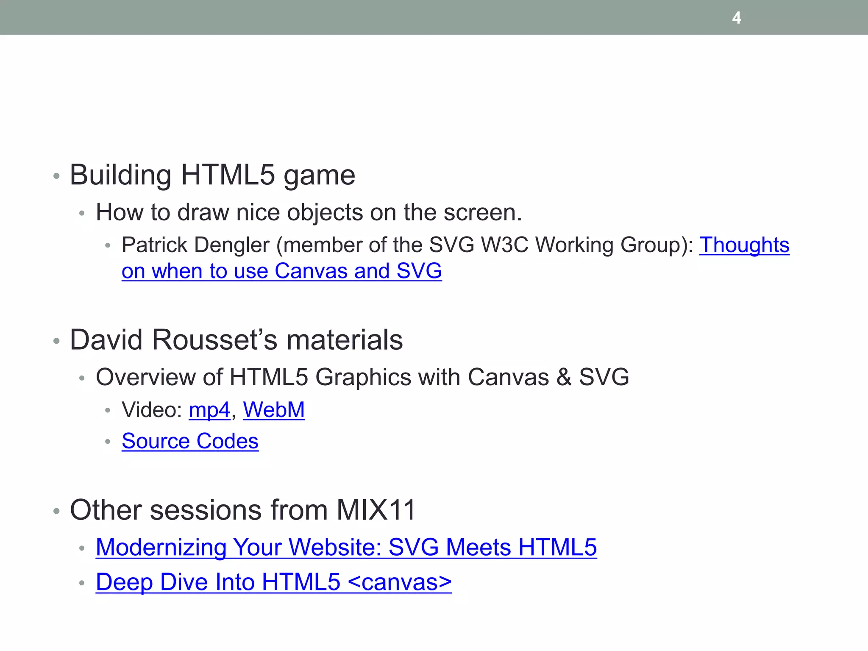Open the WebM video link
868x651 pixels.
[x=274, y=410]
